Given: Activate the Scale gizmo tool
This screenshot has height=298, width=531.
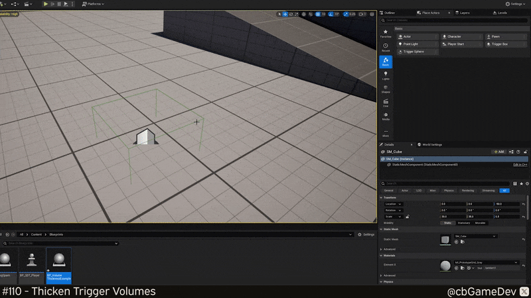Looking at the screenshot, I should point(297,14).
